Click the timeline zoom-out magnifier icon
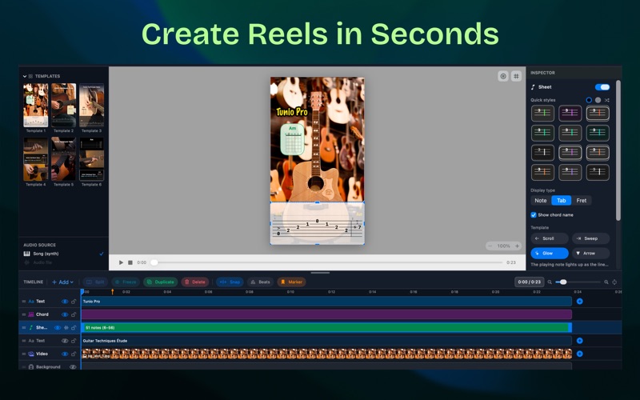 pyautogui.click(x=550, y=282)
